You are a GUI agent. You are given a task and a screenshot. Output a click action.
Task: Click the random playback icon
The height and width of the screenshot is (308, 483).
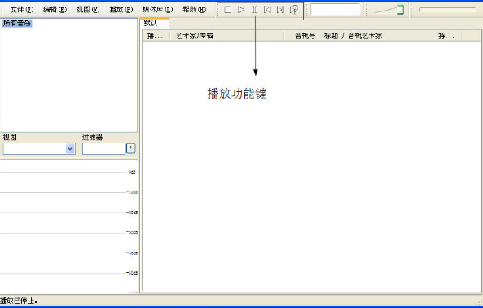click(294, 10)
